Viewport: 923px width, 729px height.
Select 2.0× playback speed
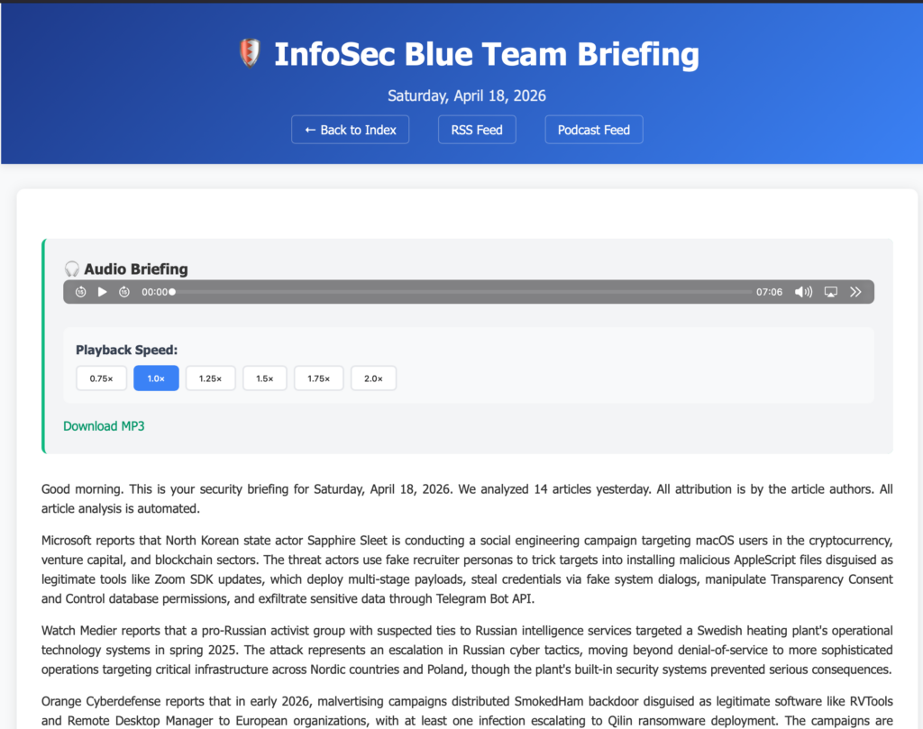tap(373, 378)
